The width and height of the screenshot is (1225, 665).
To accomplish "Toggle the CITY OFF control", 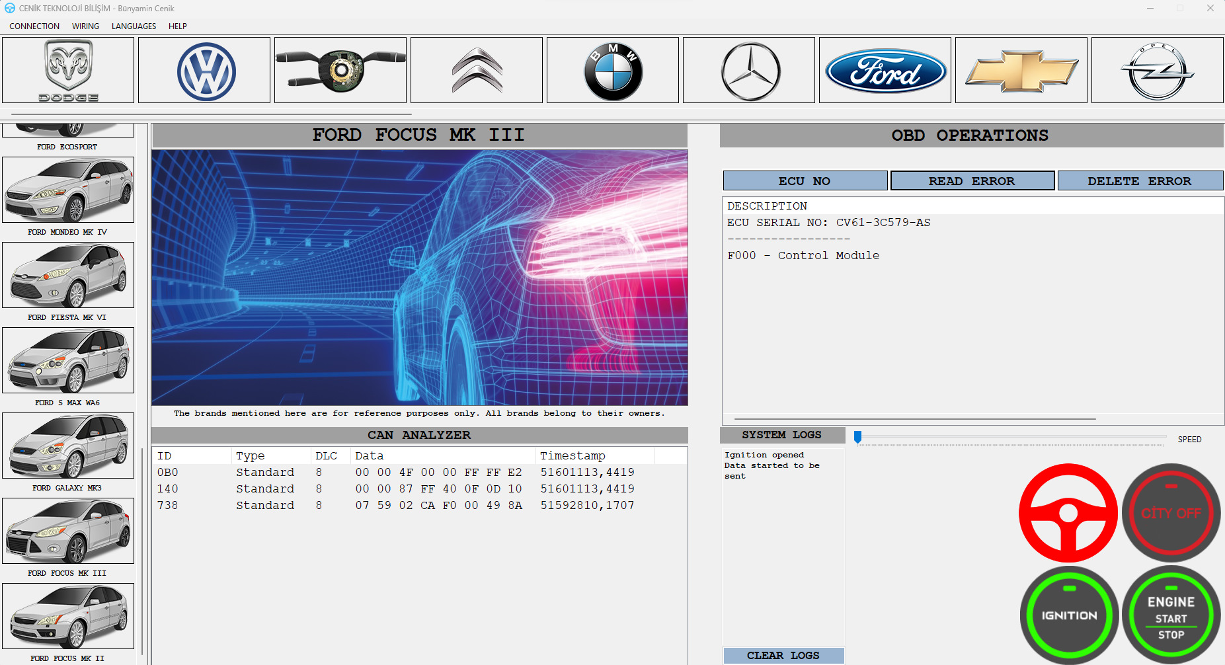I will [1171, 513].
